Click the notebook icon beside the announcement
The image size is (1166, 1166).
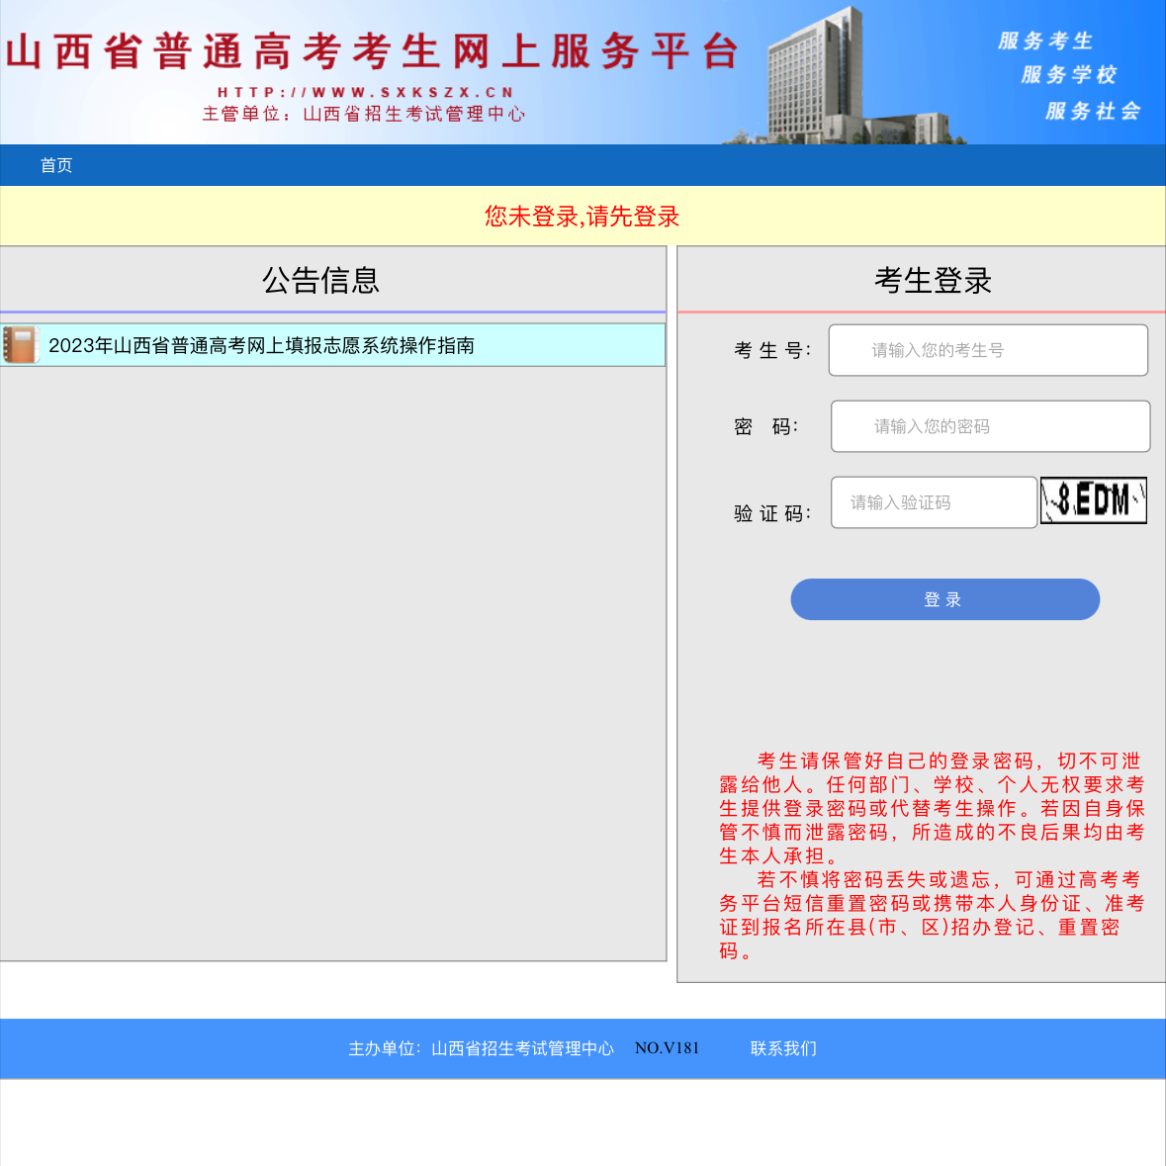click(21, 344)
